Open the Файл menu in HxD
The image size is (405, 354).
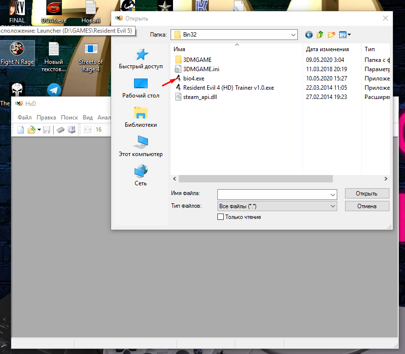coord(24,118)
